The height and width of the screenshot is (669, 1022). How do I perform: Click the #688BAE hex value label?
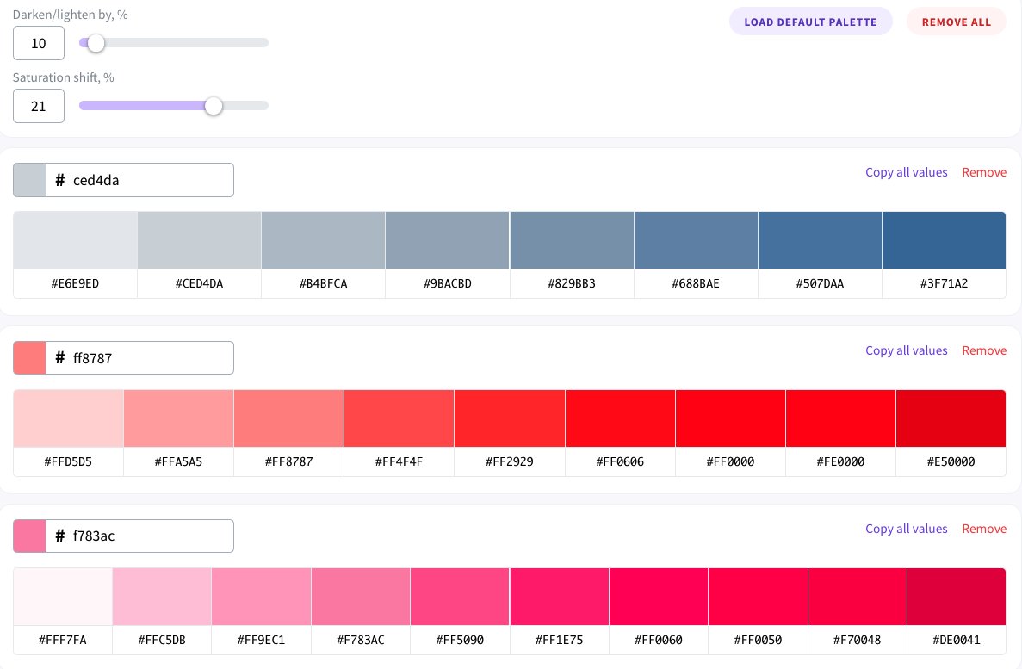pos(696,283)
